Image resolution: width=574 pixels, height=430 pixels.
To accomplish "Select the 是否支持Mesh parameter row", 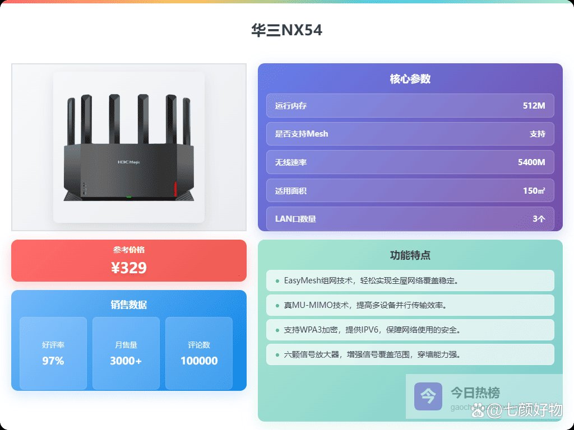I will (410, 134).
